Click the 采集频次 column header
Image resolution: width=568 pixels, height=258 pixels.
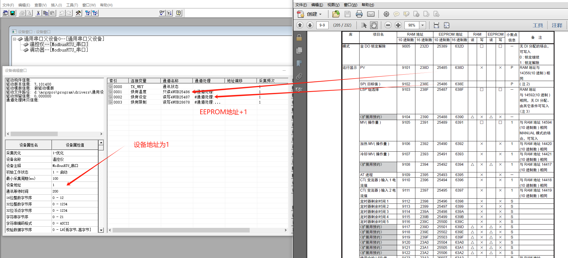(x=272, y=81)
